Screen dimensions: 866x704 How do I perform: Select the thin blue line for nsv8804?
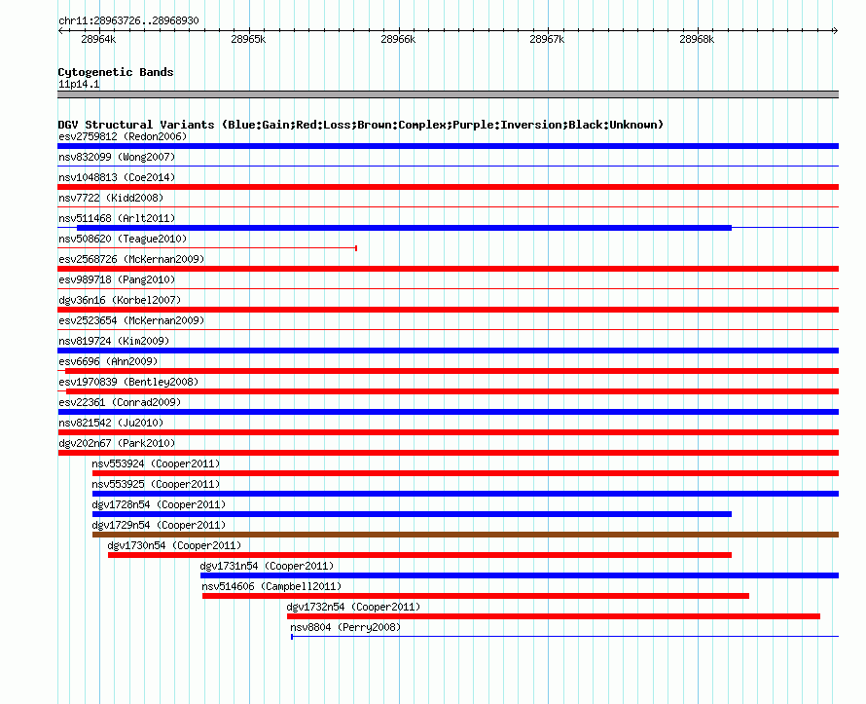564,637
